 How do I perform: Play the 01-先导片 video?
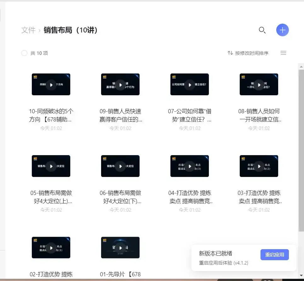pyautogui.click(x=120, y=248)
